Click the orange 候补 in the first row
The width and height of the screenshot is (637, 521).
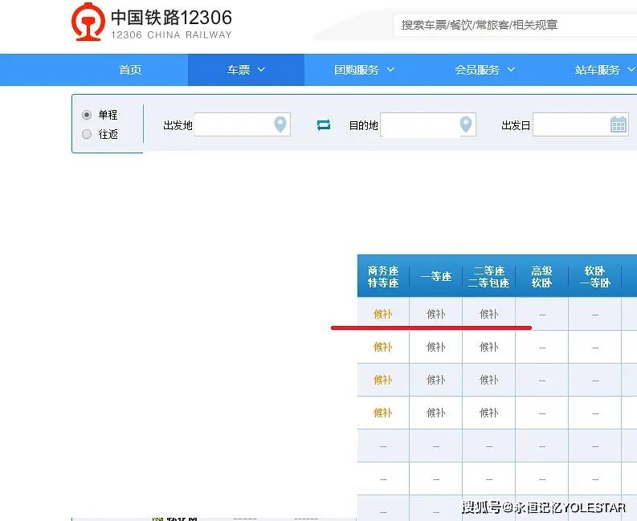(382, 314)
